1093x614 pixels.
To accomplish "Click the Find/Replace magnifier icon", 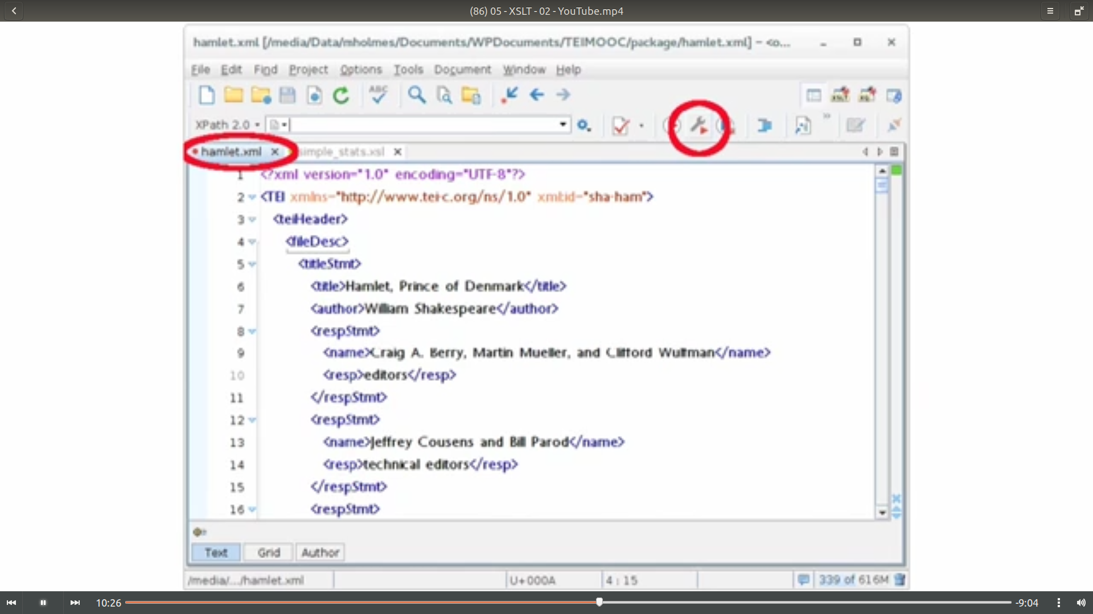I will [x=417, y=95].
